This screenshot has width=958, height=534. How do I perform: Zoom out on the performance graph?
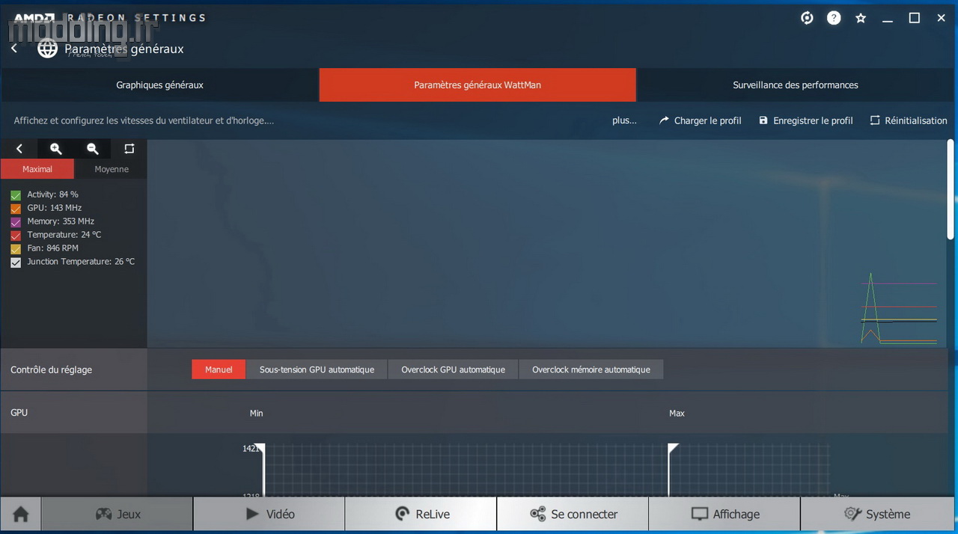pos(93,149)
